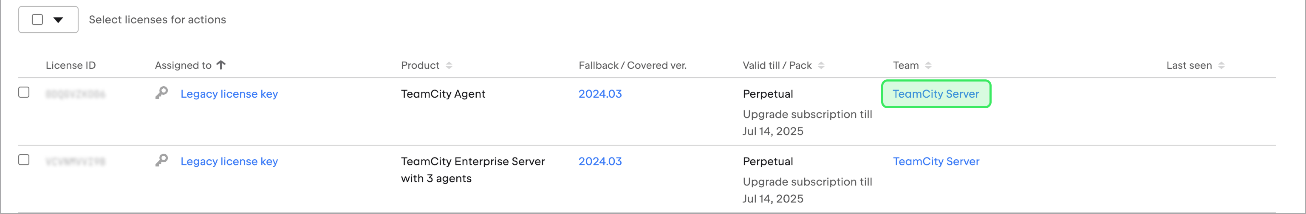Tick the TeamCity Agent license checkbox
The height and width of the screenshot is (214, 1306).
24,92
